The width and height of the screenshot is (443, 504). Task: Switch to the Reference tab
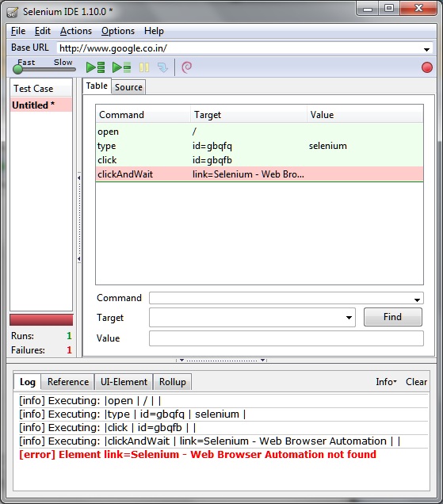pyautogui.click(x=68, y=382)
